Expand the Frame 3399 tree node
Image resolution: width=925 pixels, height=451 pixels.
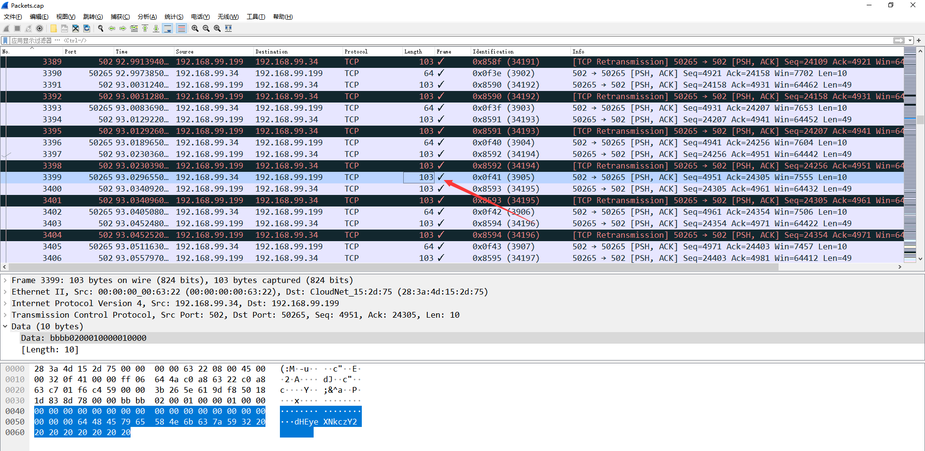coord(5,280)
